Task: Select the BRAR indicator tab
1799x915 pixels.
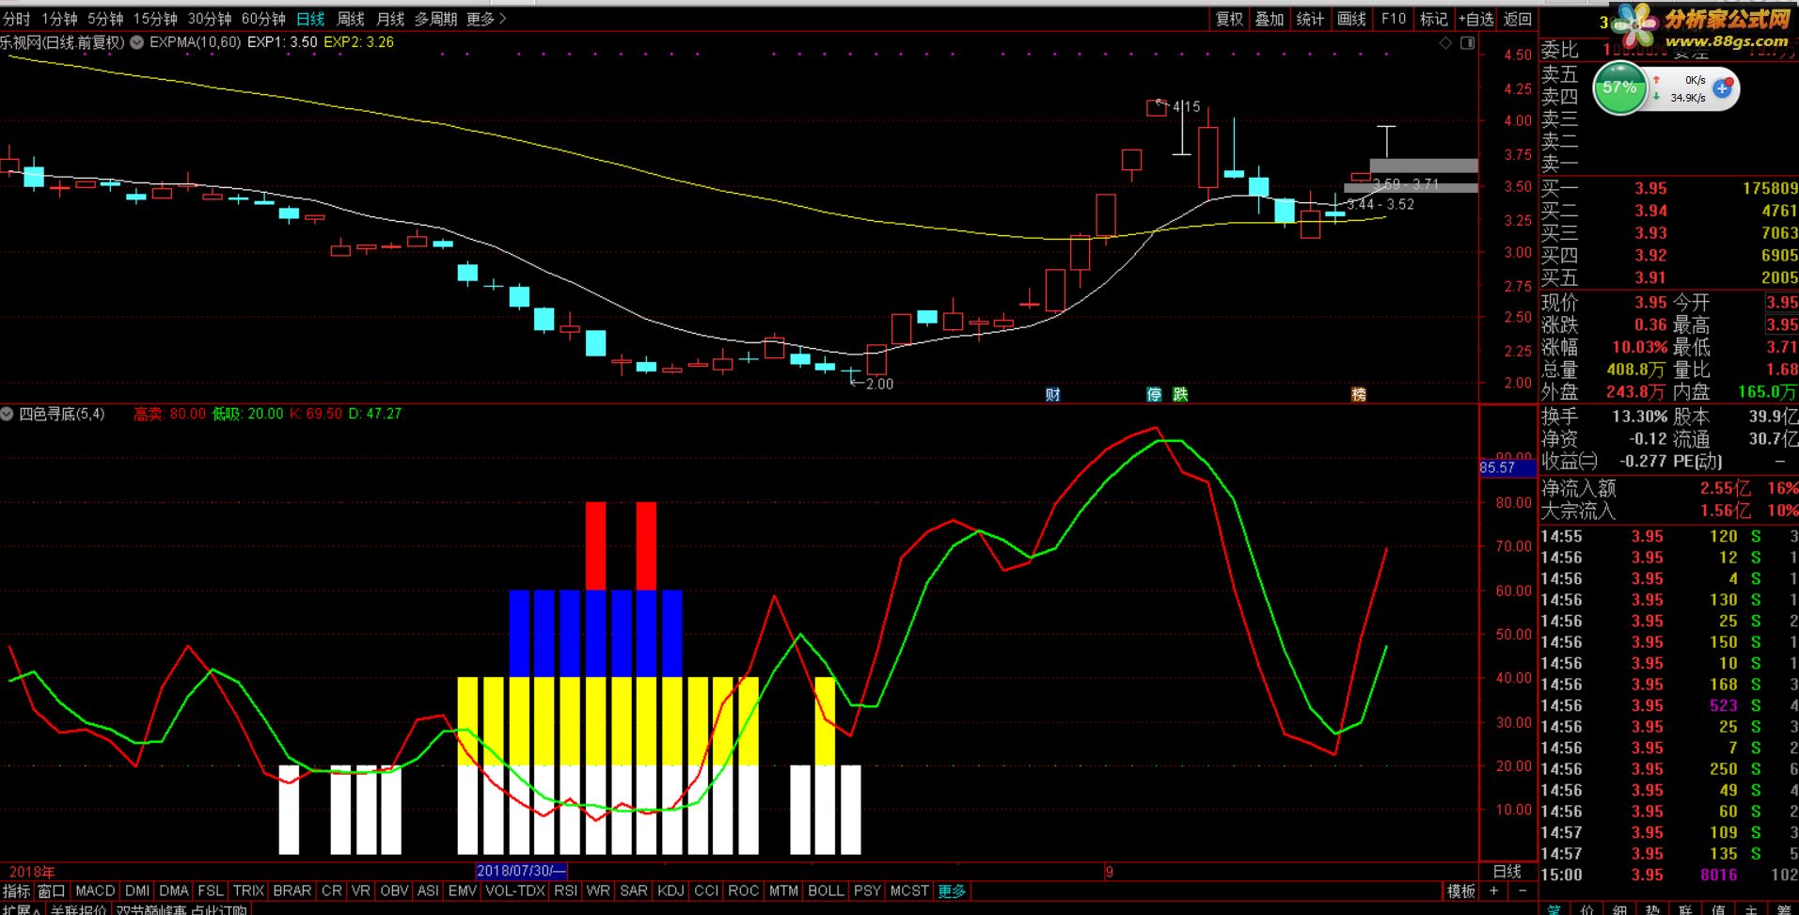Action: pyautogui.click(x=292, y=891)
